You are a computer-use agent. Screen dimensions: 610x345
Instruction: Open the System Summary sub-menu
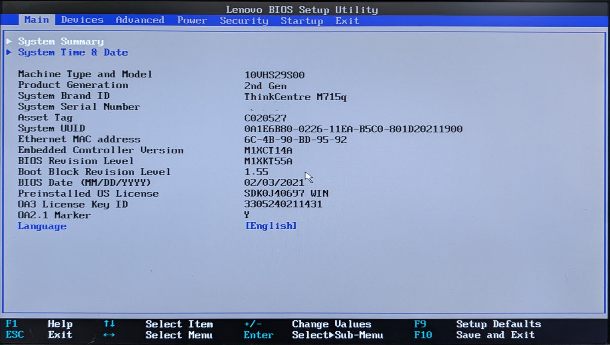coord(61,41)
